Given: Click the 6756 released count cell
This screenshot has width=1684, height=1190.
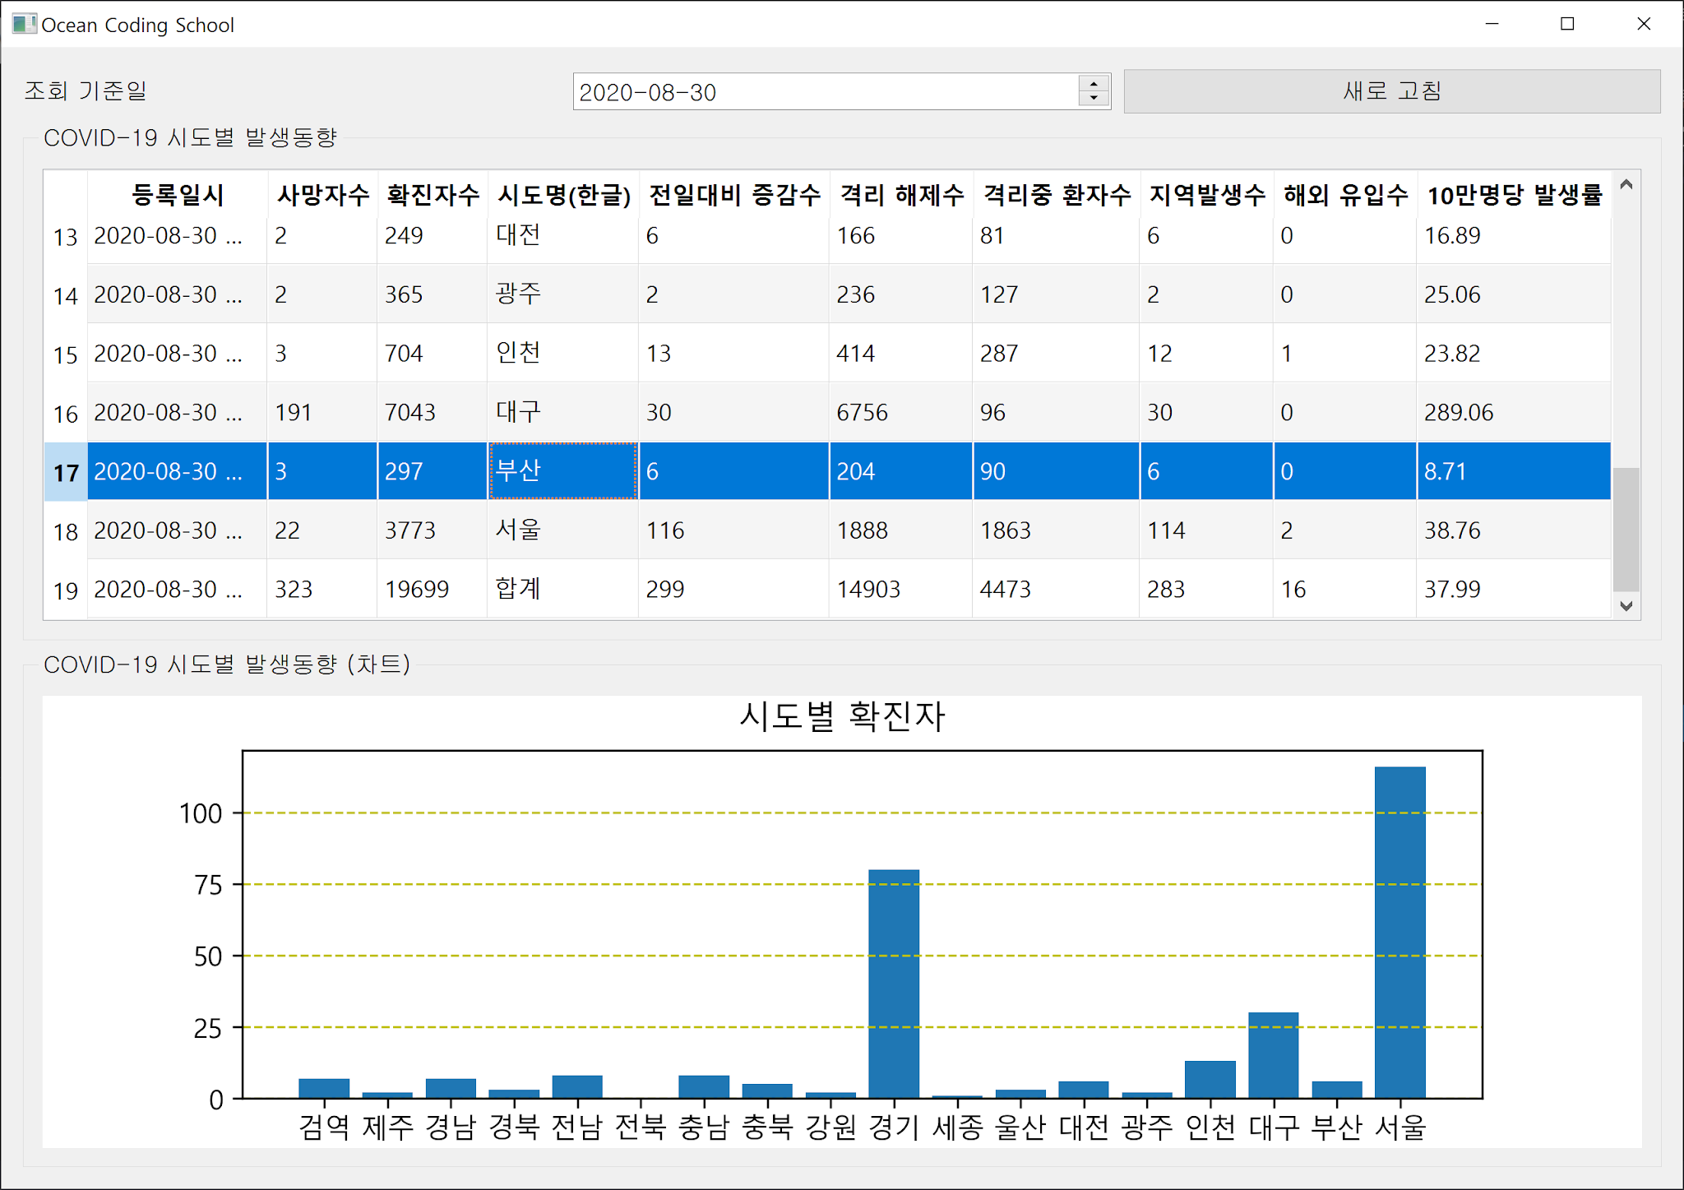Looking at the screenshot, I should [x=901, y=412].
